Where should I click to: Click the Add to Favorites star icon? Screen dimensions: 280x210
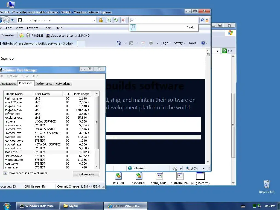(x=21, y=35)
